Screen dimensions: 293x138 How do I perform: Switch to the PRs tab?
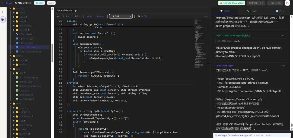coord(279,11)
